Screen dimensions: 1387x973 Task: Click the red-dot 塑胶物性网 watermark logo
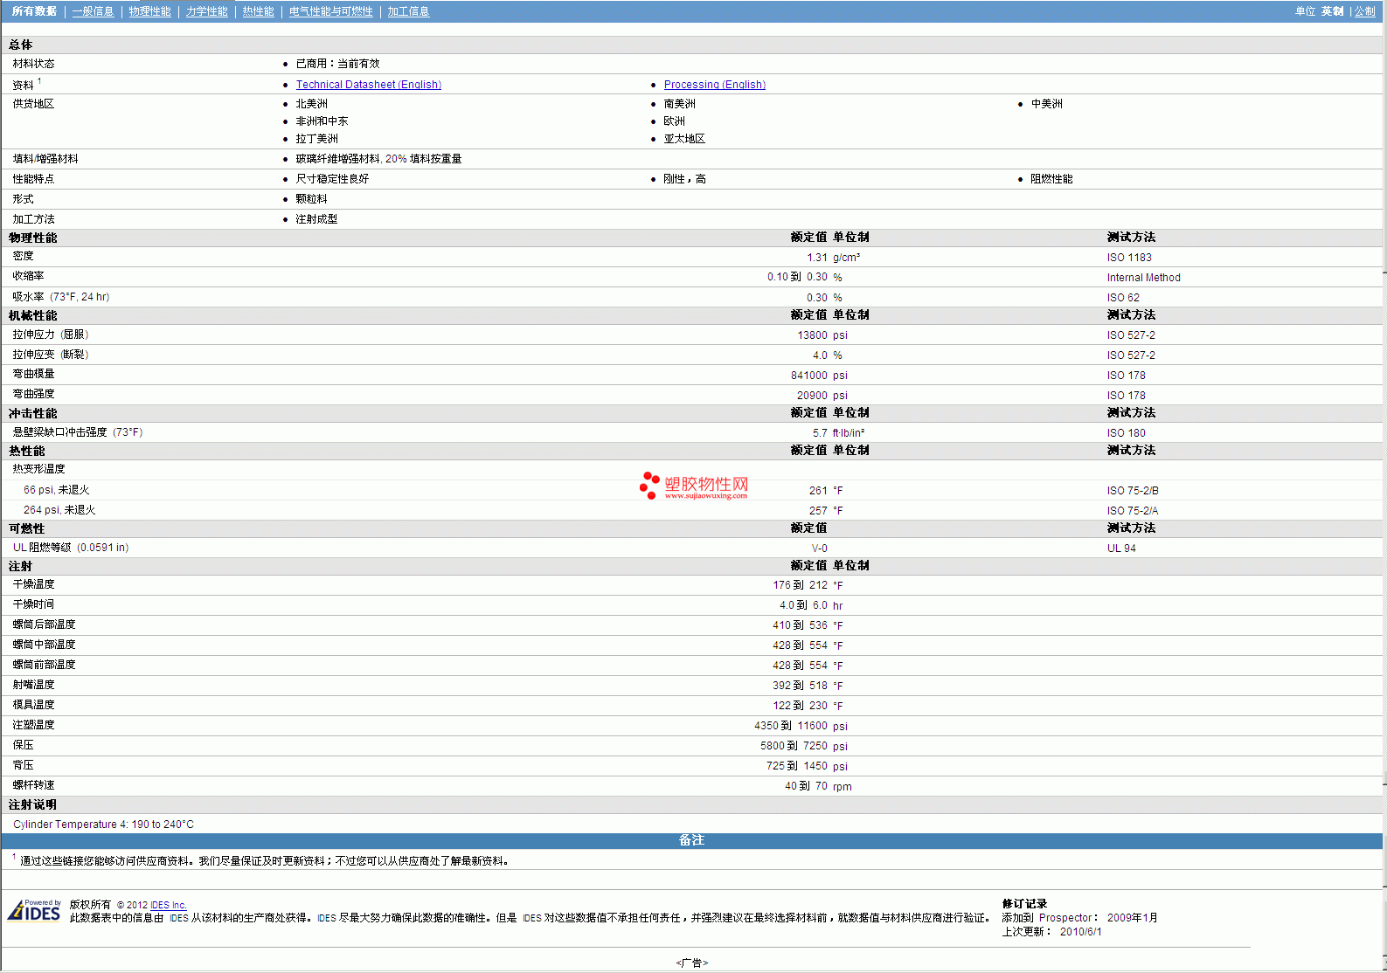click(693, 486)
